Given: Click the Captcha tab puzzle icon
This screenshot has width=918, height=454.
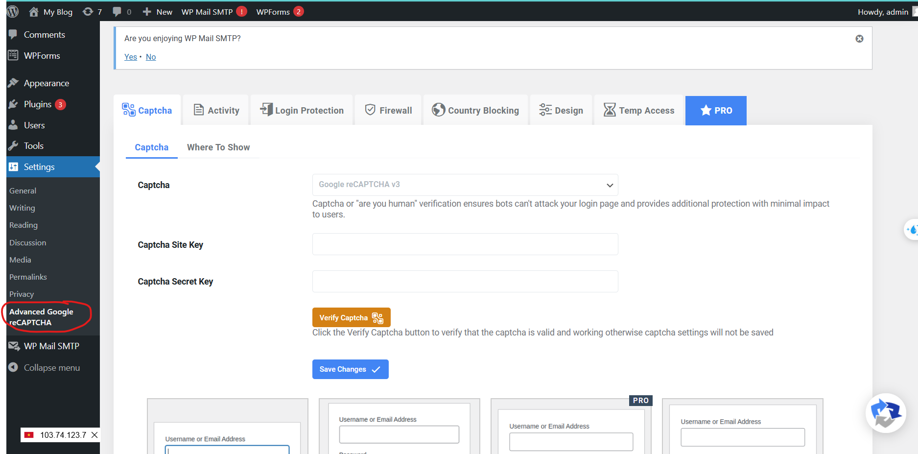Looking at the screenshot, I should [129, 110].
